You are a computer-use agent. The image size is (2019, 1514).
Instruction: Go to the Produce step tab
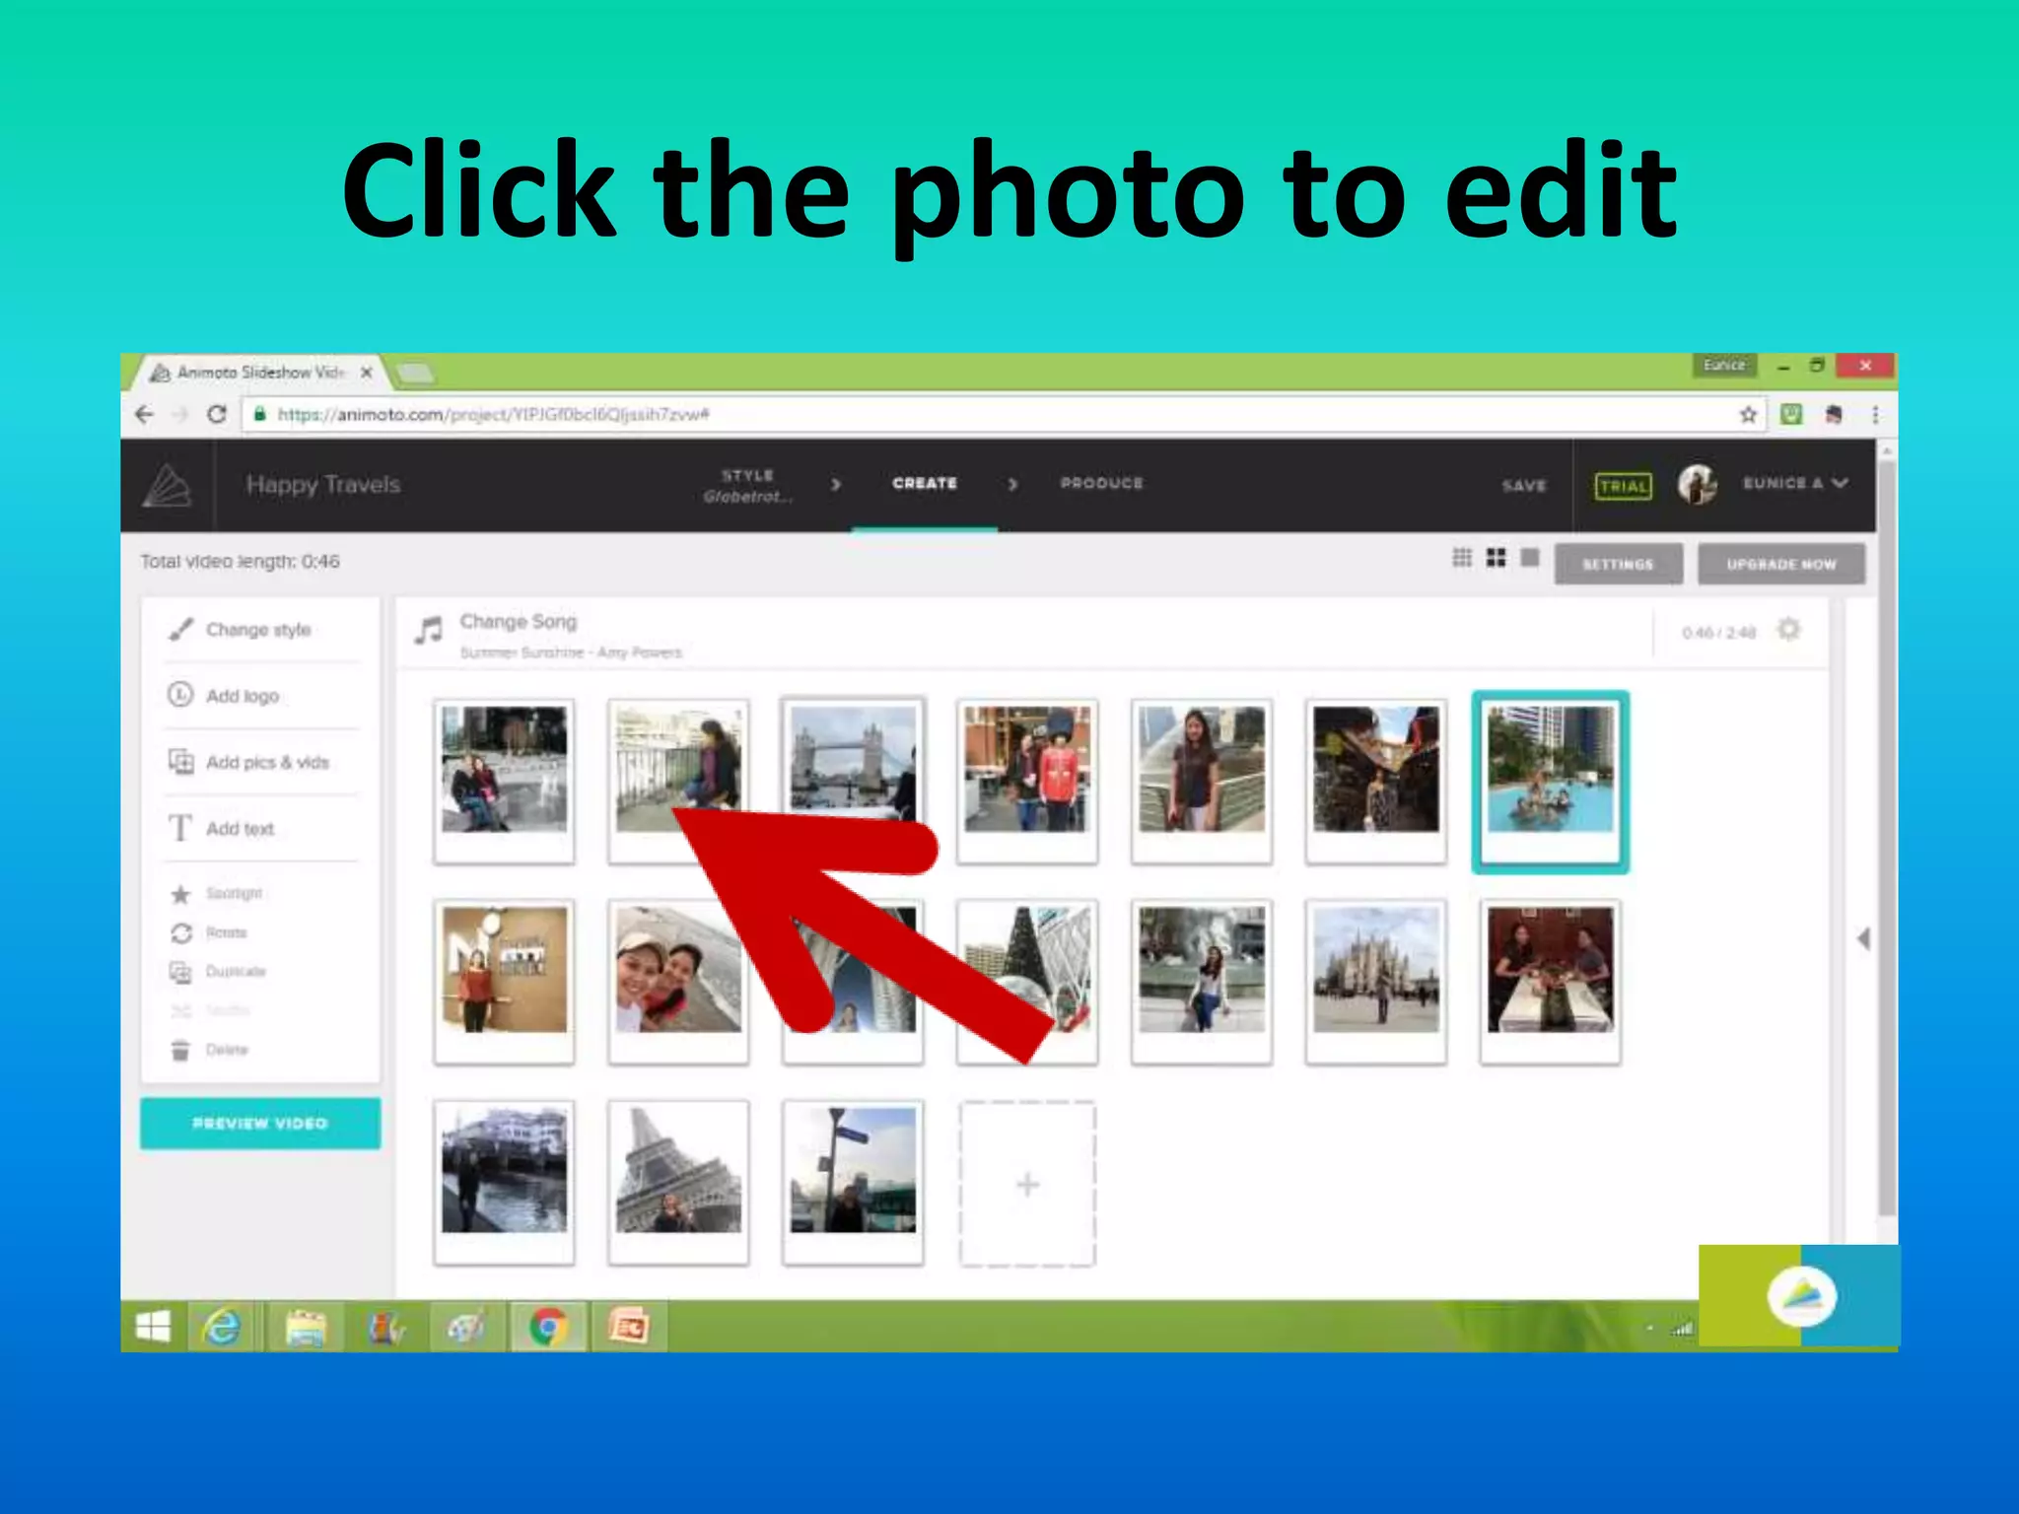point(1101,483)
